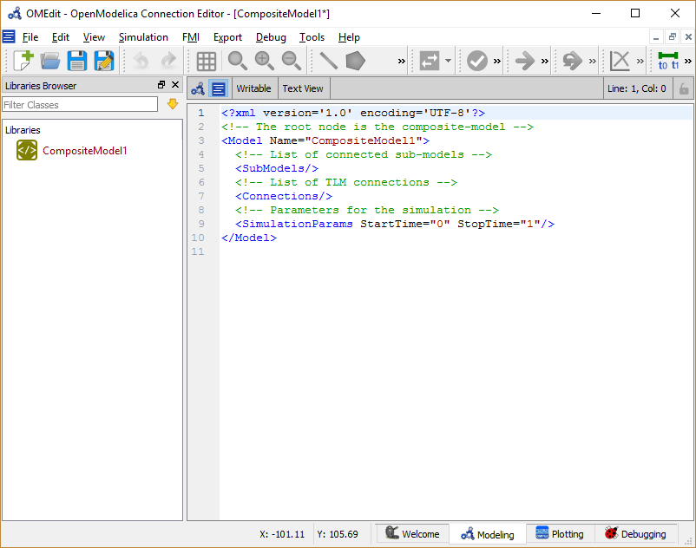Open an existing model file

pos(49,61)
